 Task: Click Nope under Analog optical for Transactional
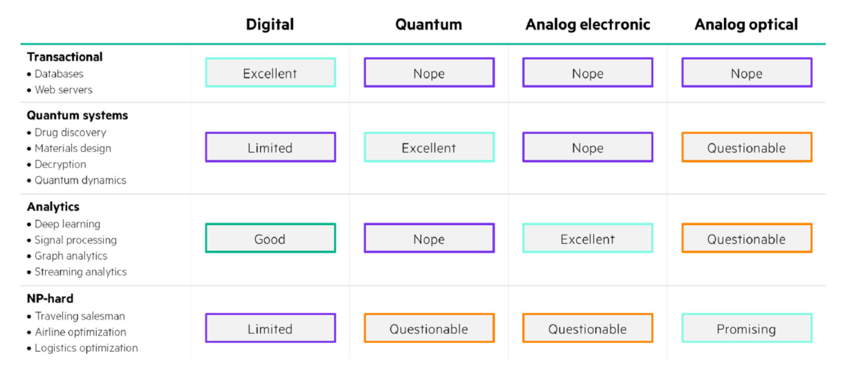click(x=746, y=73)
